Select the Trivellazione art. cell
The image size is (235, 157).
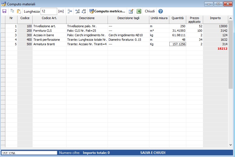[x=49, y=26]
